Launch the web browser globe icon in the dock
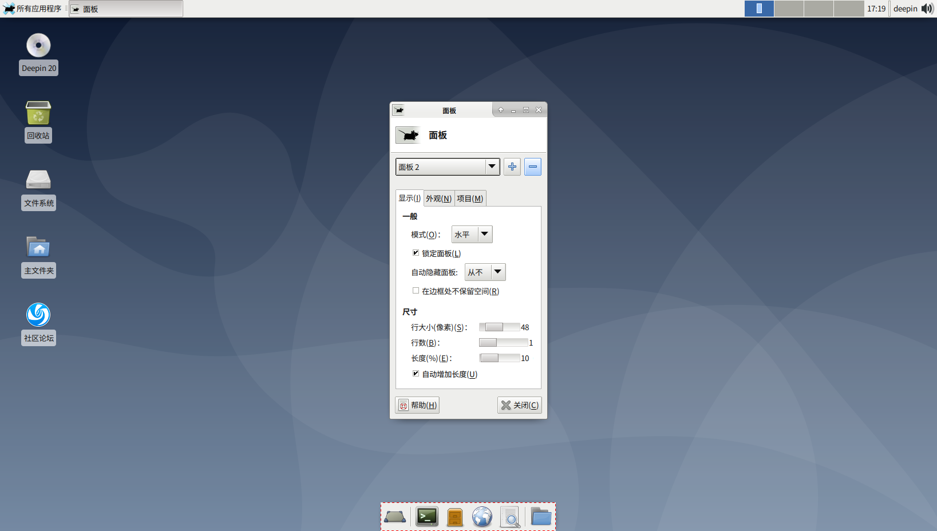The image size is (937, 531). pos(483,517)
